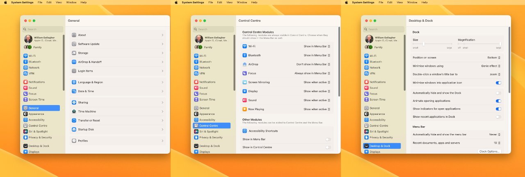The image size is (525, 177).
Task: Open Position on screen Bottom dropdown
Action: coord(494,58)
